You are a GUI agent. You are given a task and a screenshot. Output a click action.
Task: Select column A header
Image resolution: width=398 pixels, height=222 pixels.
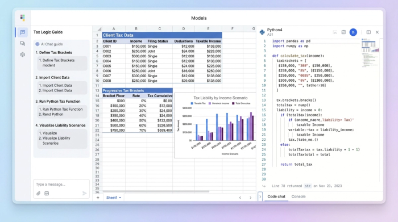pos(114,29)
